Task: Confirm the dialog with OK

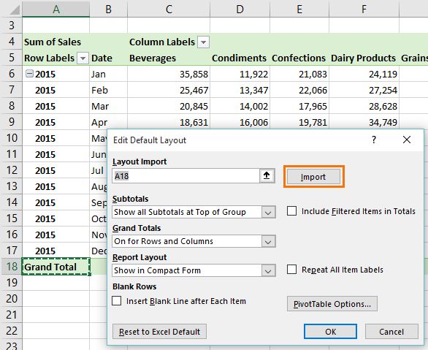Action: tap(330, 332)
